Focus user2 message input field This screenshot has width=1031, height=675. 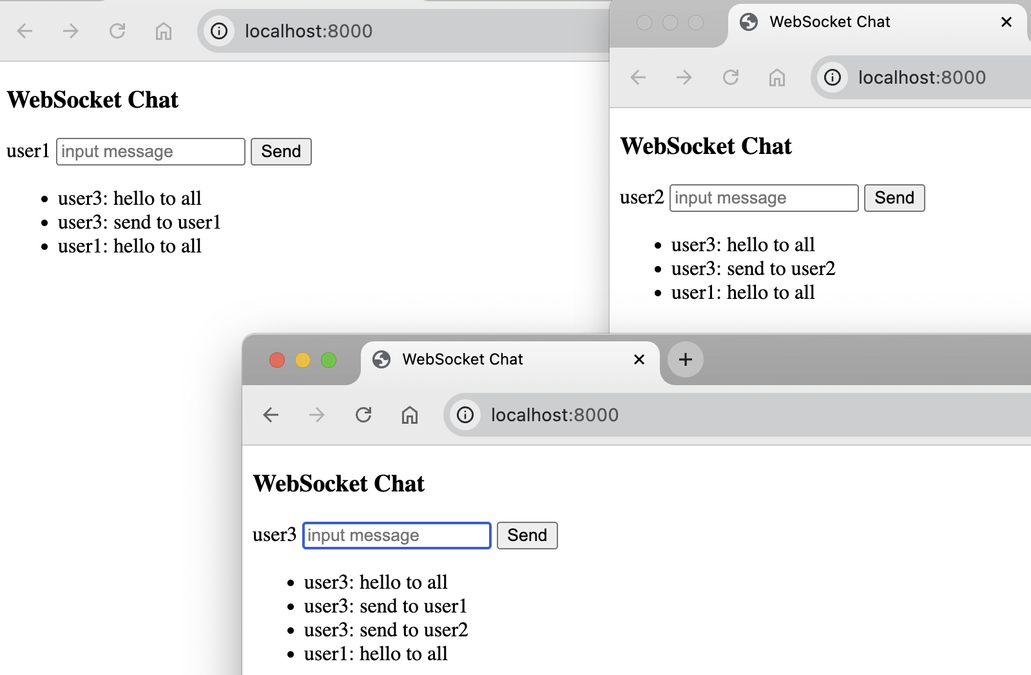(x=764, y=198)
